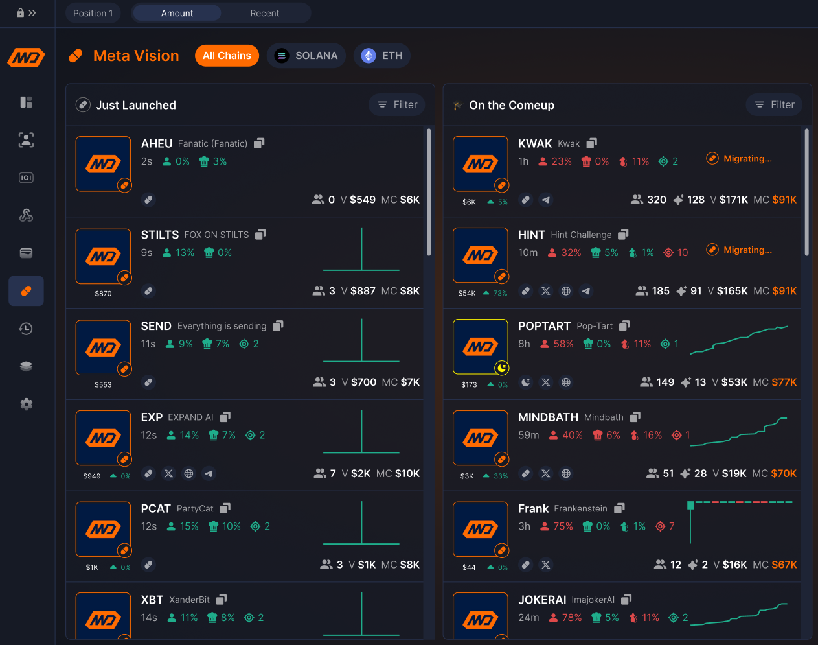Switch to Recent tab
The width and height of the screenshot is (818, 645).
pos(265,13)
